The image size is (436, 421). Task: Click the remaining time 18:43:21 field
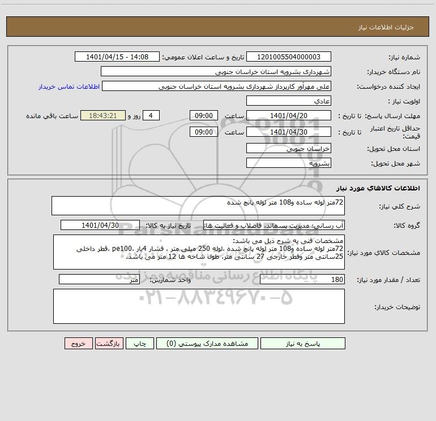(103, 115)
